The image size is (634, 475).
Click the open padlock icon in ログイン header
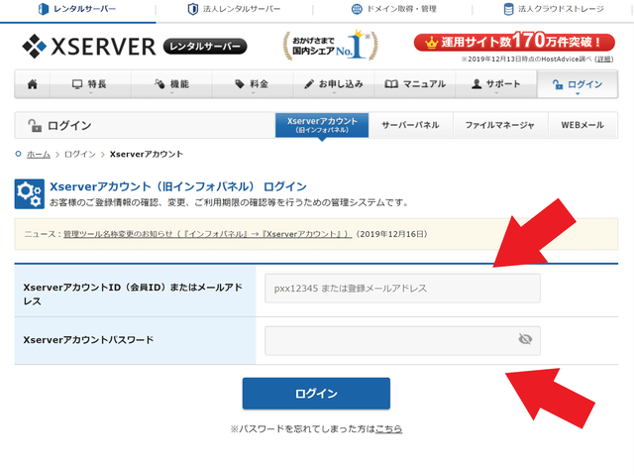tap(35, 125)
